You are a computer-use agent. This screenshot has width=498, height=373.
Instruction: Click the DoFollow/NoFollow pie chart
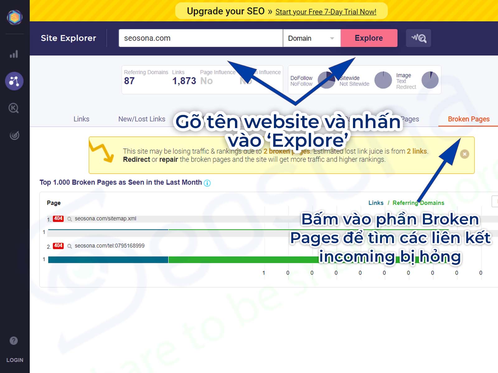tap(326, 80)
